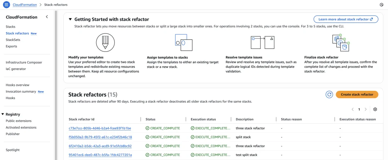Open Activated extensions in the sidebar

pyautogui.click(x=21, y=127)
